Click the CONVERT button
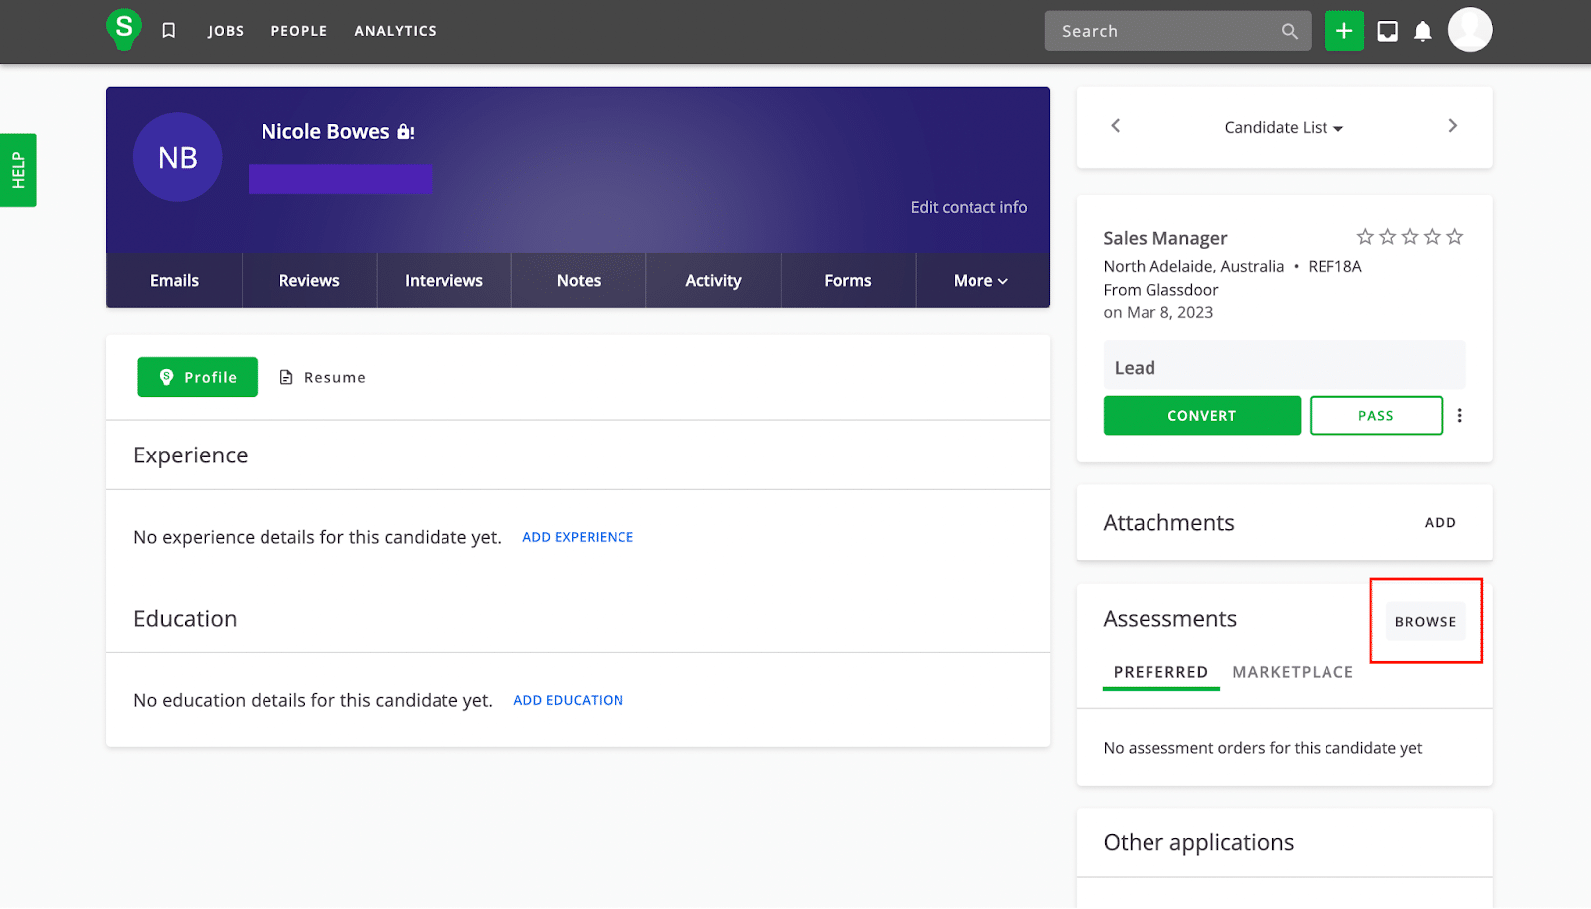This screenshot has width=1591, height=909. 1201,415
